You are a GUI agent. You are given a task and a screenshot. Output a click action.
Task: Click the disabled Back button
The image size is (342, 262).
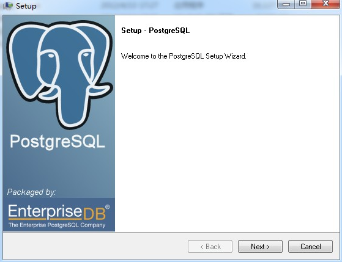tap(210, 247)
